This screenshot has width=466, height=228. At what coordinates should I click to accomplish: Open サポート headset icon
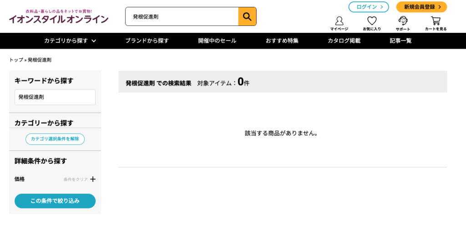tap(403, 24)
